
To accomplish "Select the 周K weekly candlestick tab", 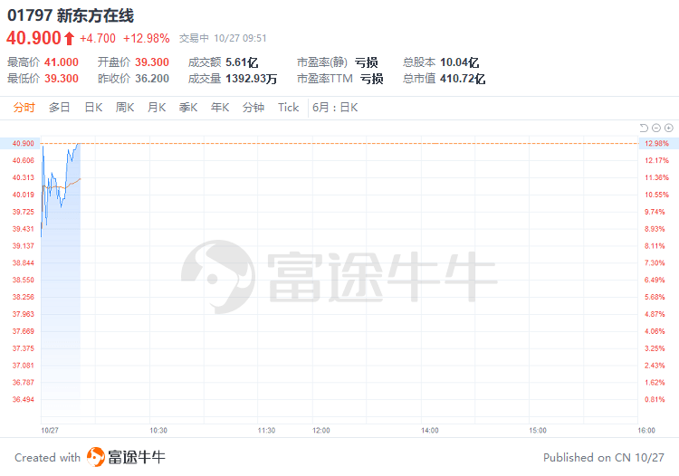I will tap(125, 108).
